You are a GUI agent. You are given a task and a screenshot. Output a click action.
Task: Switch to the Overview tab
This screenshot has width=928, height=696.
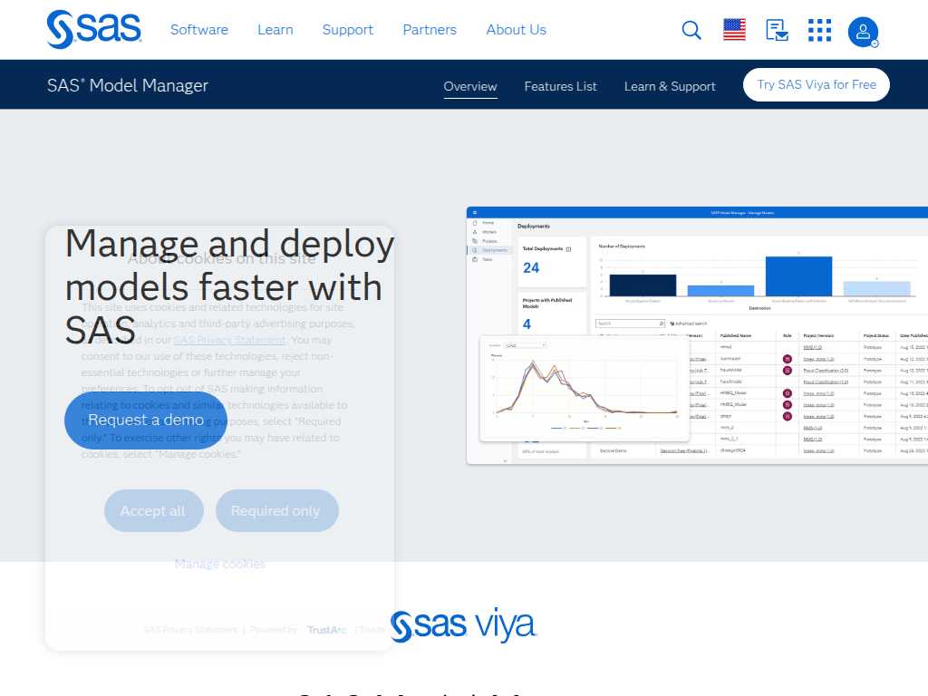coord(470,86)
